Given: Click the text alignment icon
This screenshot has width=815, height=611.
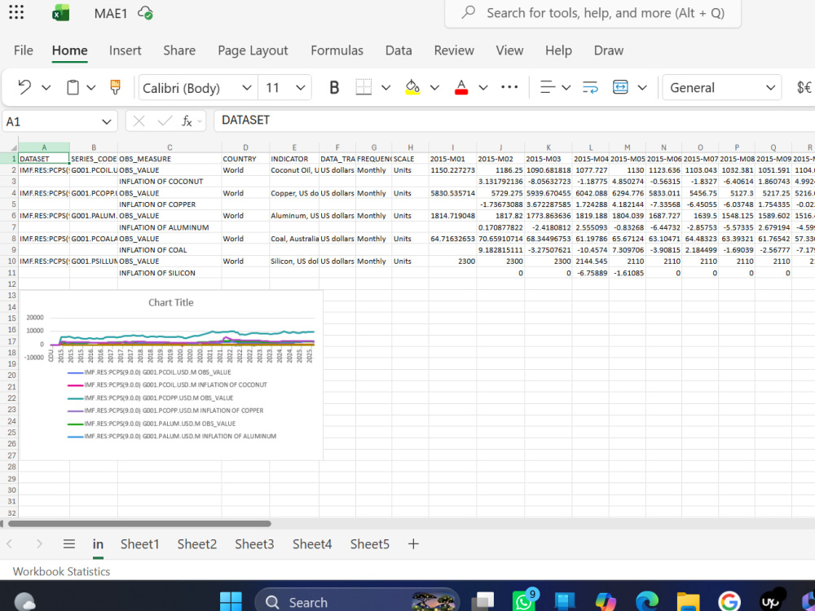Looking at the screenshot, I should click(548, 87).
